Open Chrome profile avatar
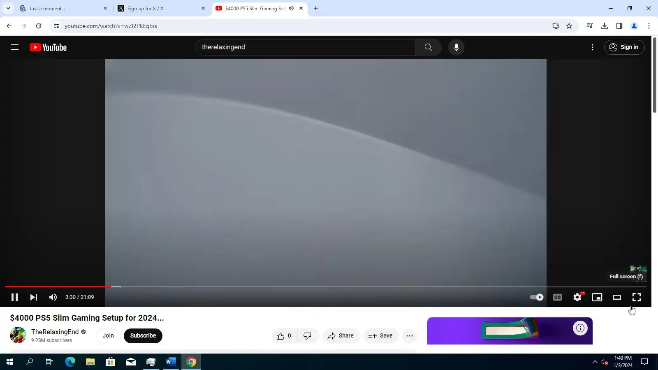This screenshot has height=370, width=658. (x=634, y=26)
